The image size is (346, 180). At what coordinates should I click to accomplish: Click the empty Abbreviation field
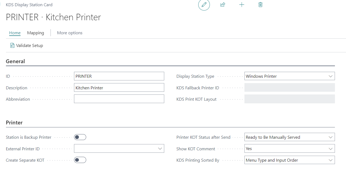click(x=119, y=99)
